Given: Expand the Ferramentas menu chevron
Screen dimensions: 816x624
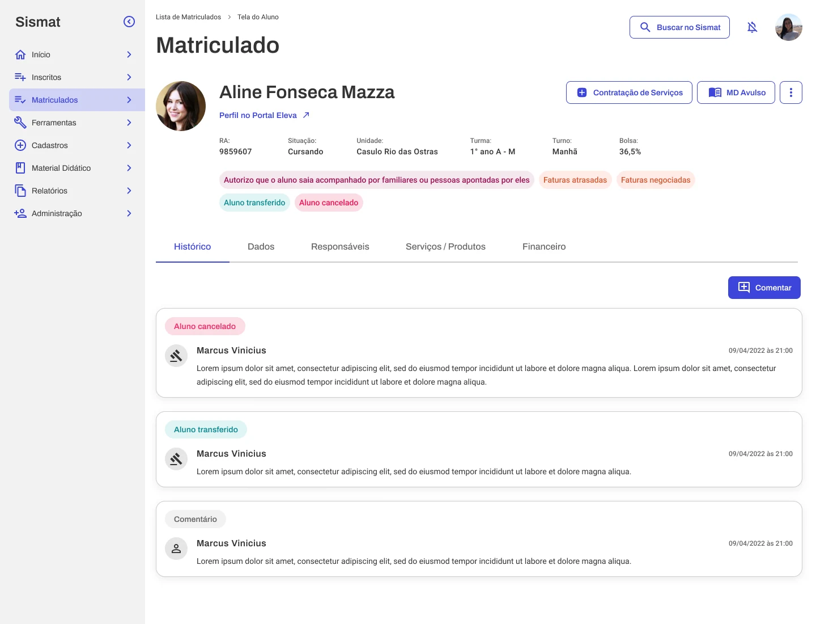Looking at the screenshot, I should point(129,123).
